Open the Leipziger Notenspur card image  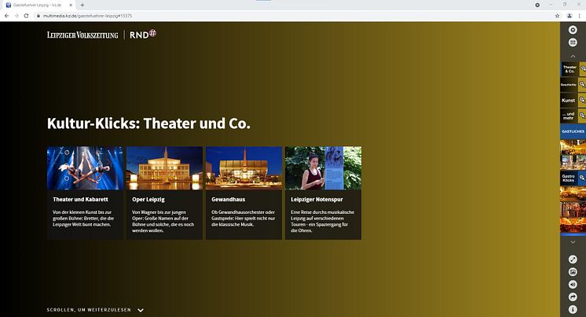(324, 168)
